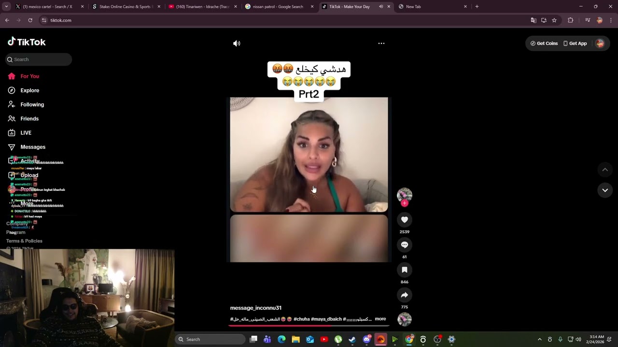Expand the caption by clicking more

[x=380, y=319]
